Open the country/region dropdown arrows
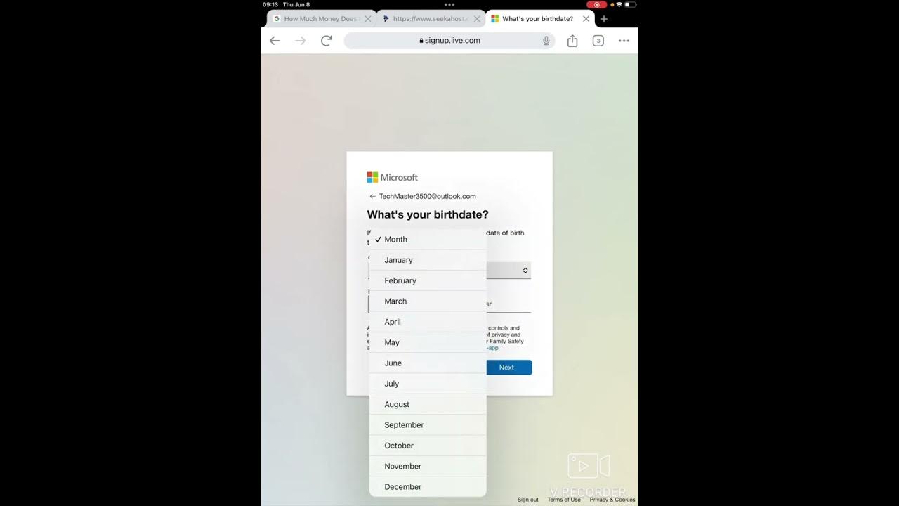The width and height of the screenshot is (899, 506). pos(525,271)
